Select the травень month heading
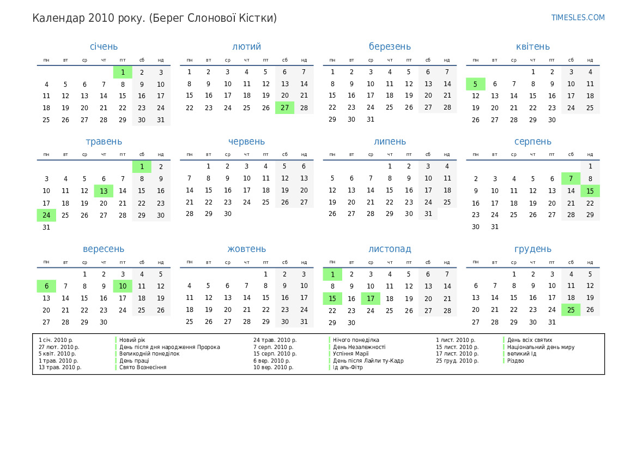Viewport: 637px width, 451px height. pyautogui.click(x=104, y=142)
